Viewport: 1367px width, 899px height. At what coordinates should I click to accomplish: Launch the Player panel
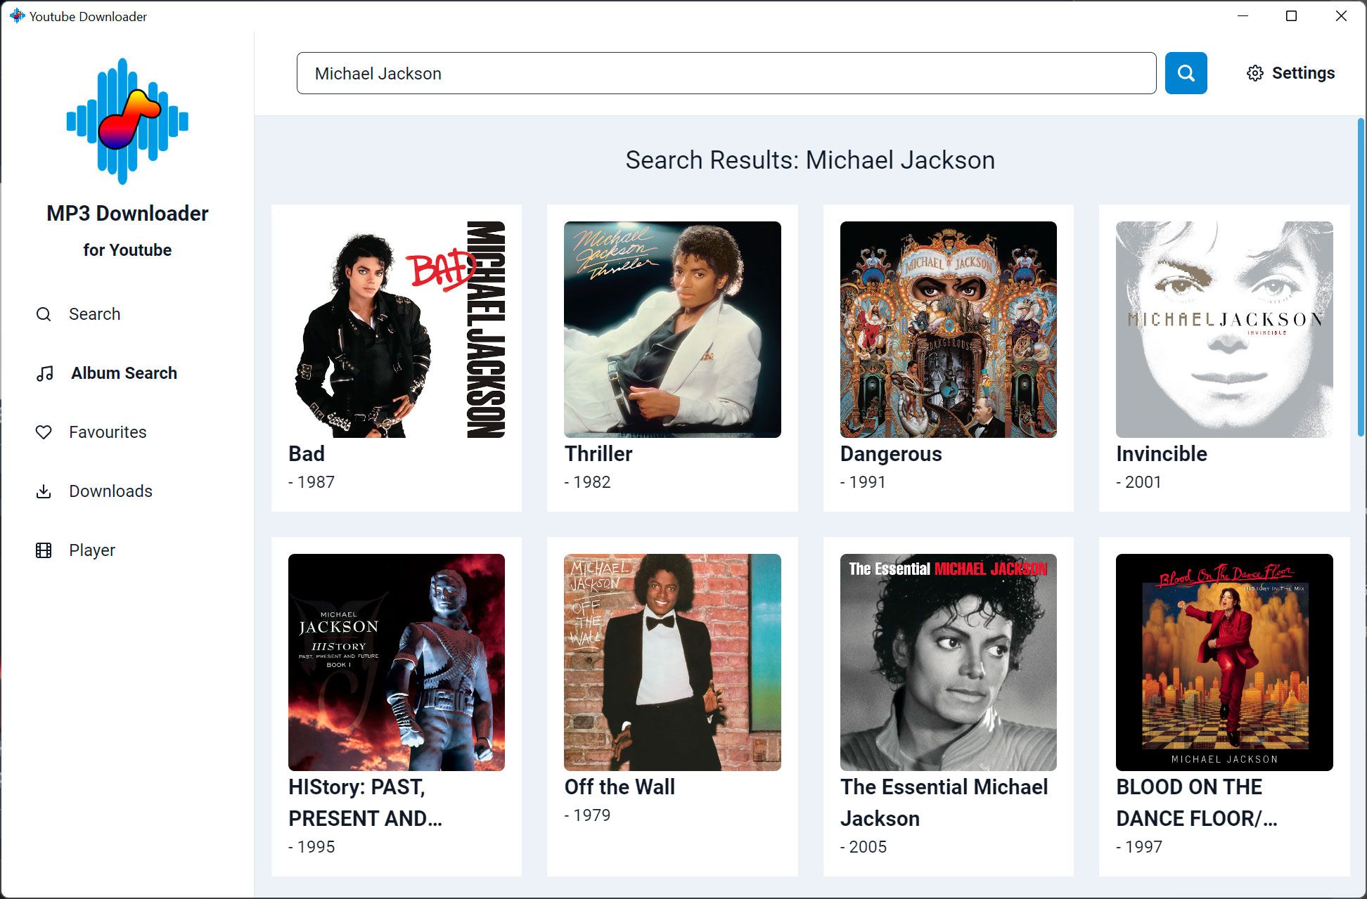point(91,549)
